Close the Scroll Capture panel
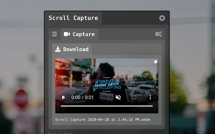 (162, 18)
